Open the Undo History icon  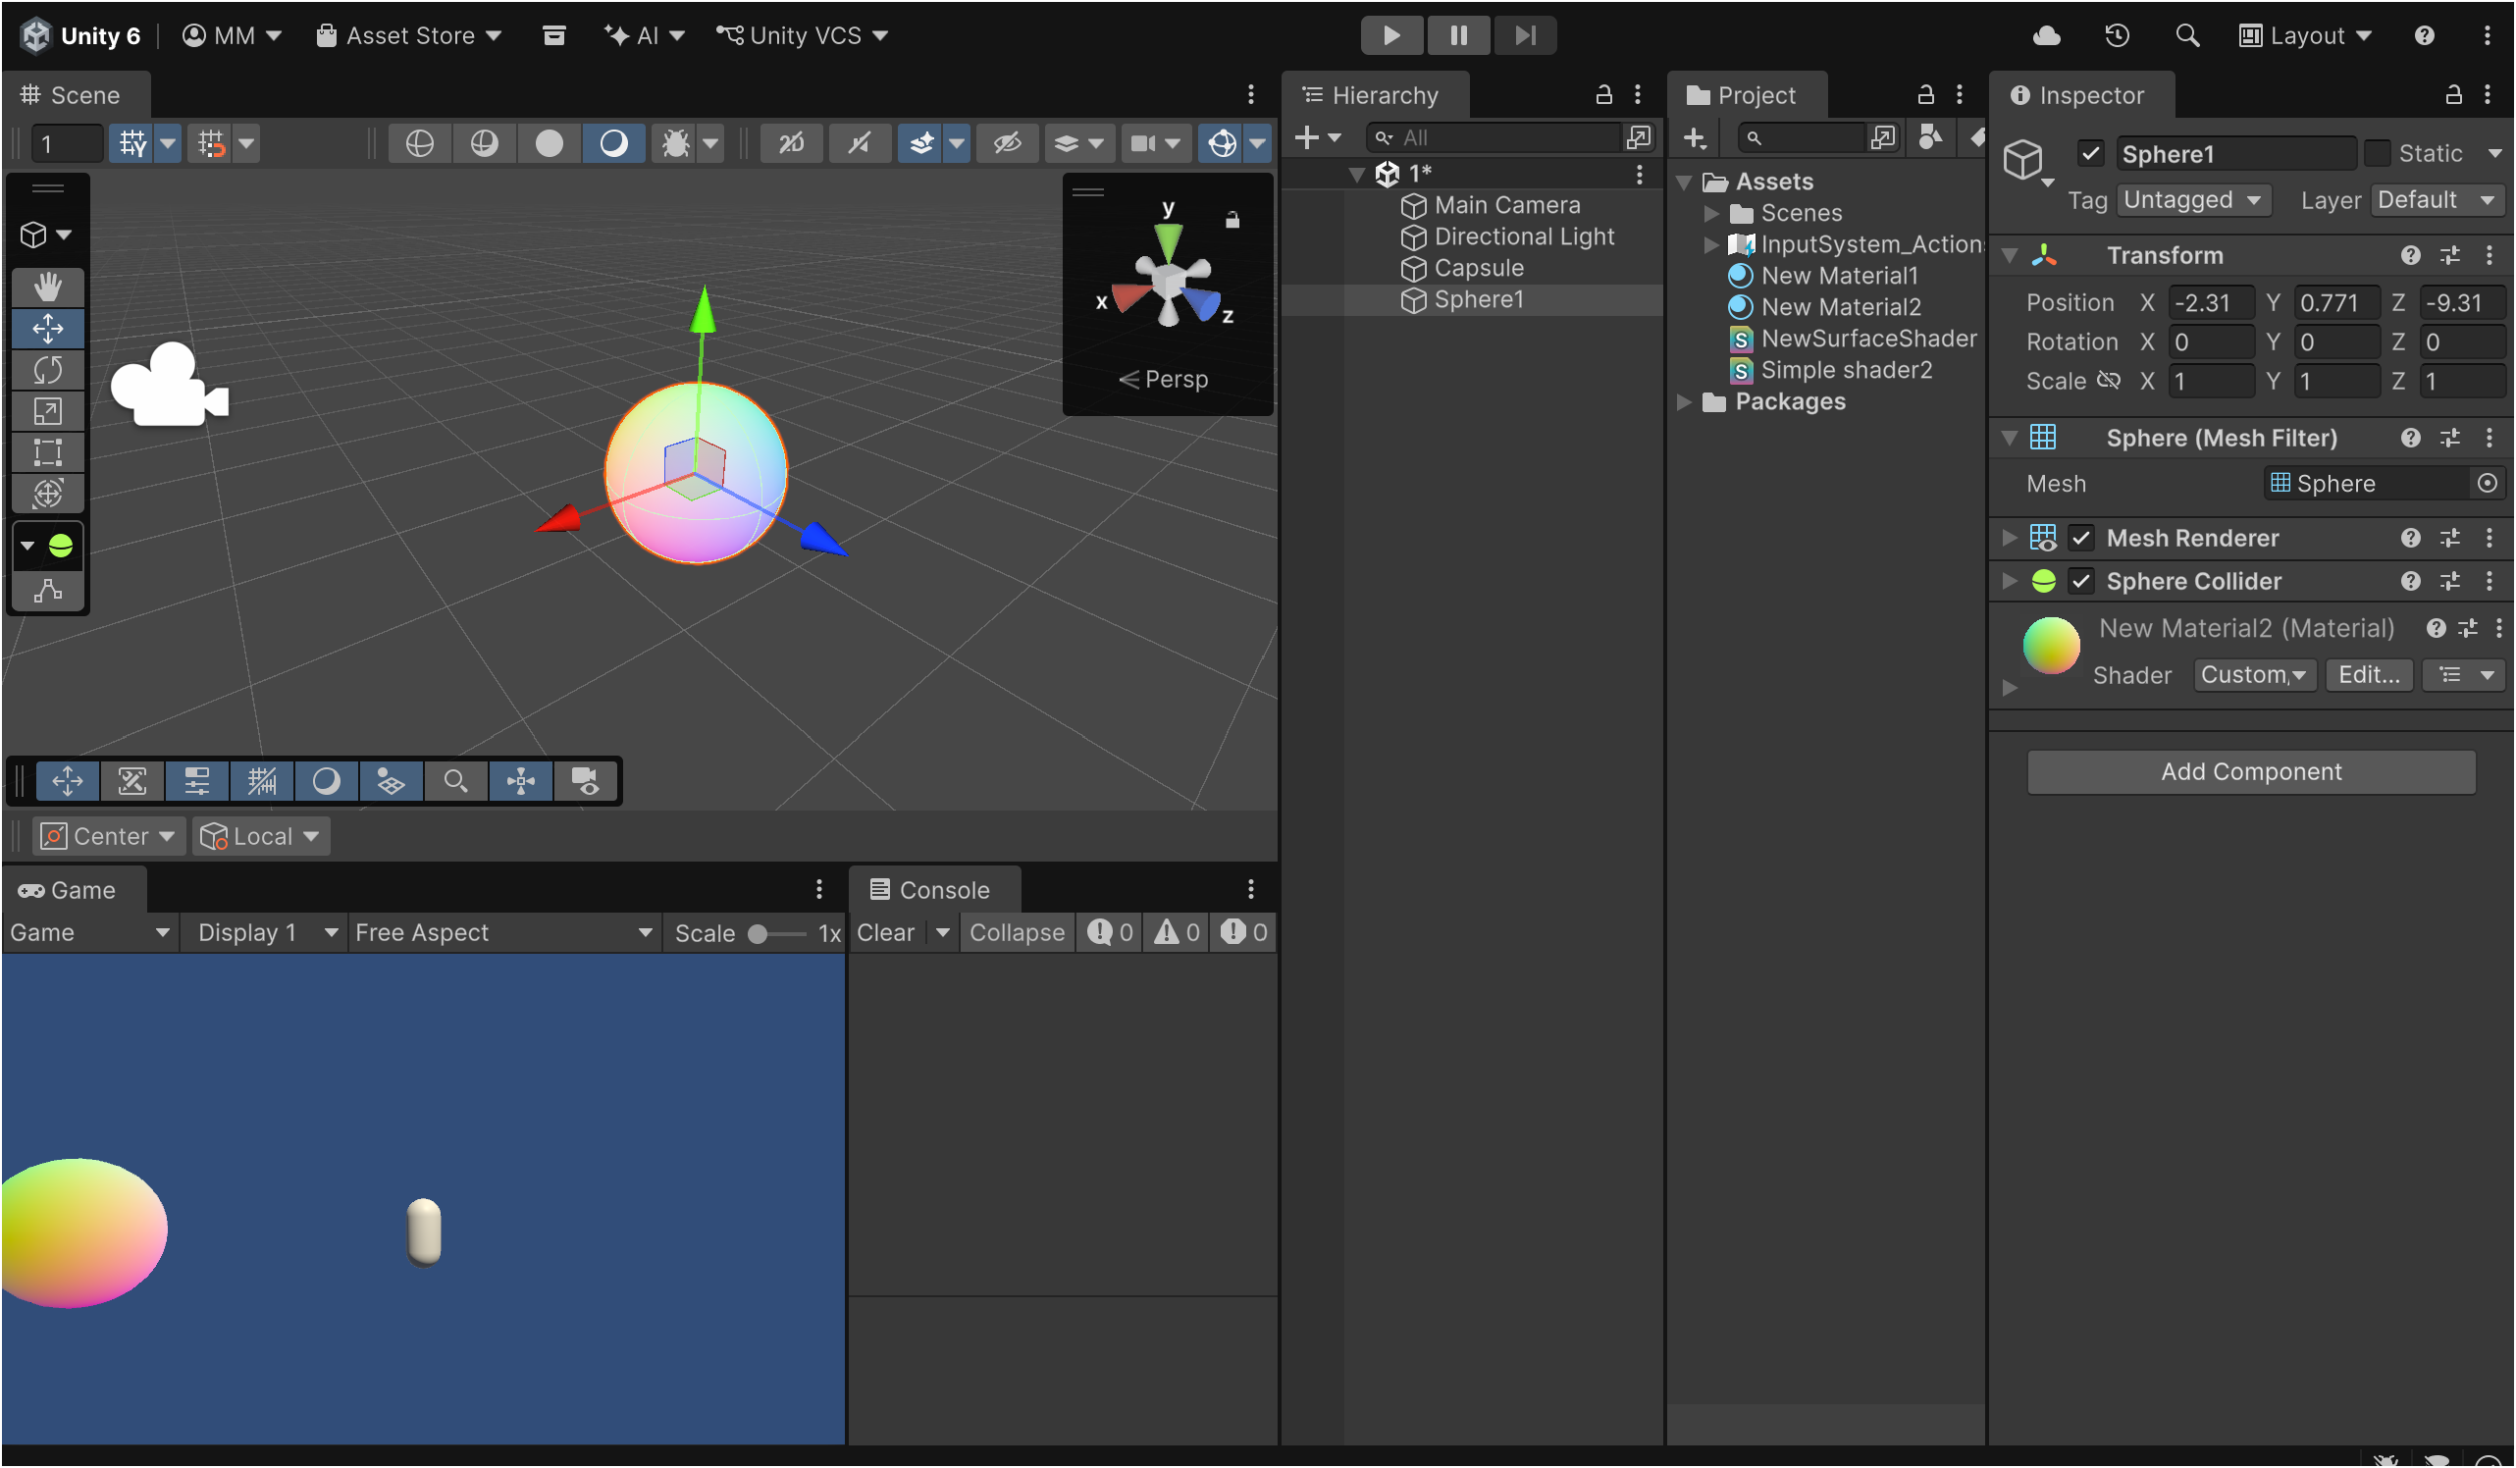point(2117,36)
